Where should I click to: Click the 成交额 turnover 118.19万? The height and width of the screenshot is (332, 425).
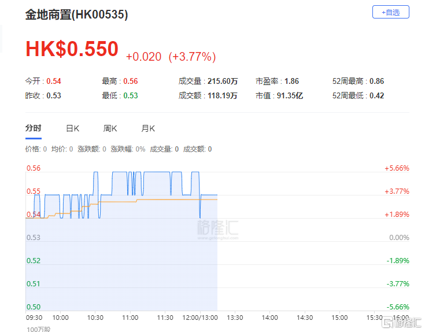click(223, 95)
